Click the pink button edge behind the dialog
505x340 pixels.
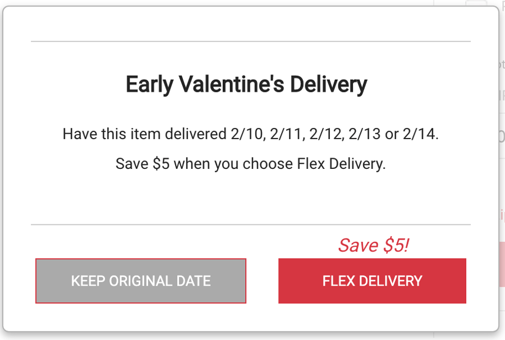pyautogui.click(x=502, y=264)
